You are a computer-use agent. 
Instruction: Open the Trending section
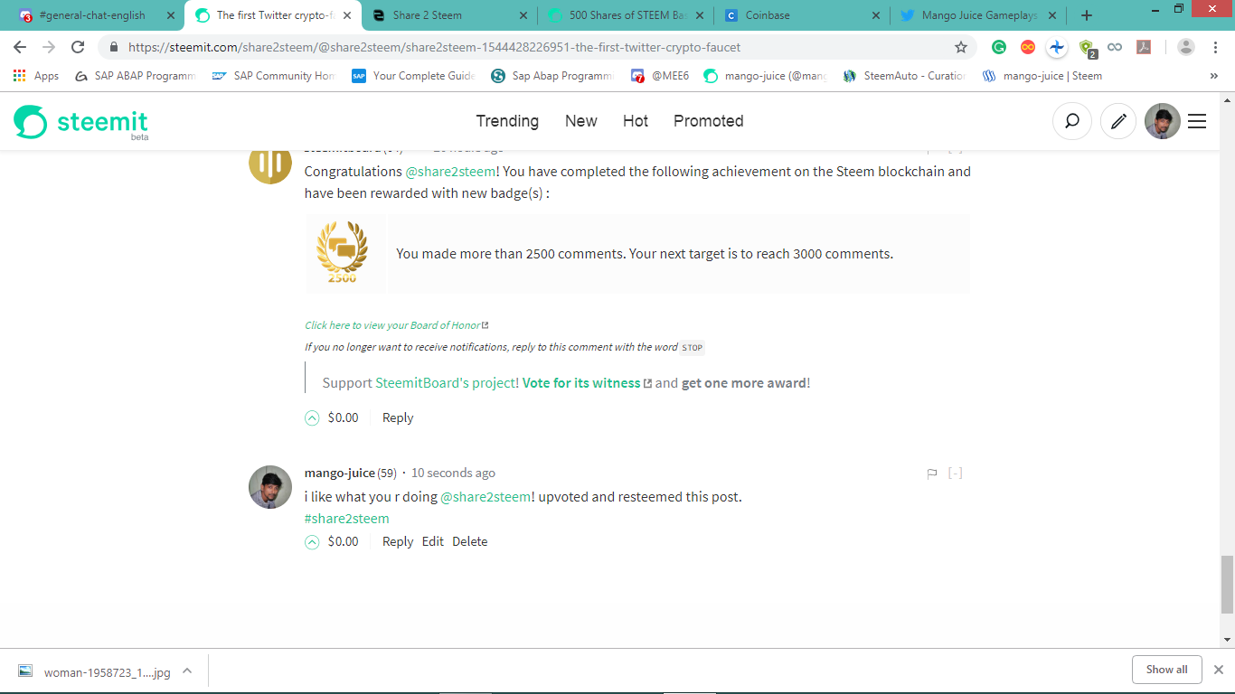(x=507, y=121)
